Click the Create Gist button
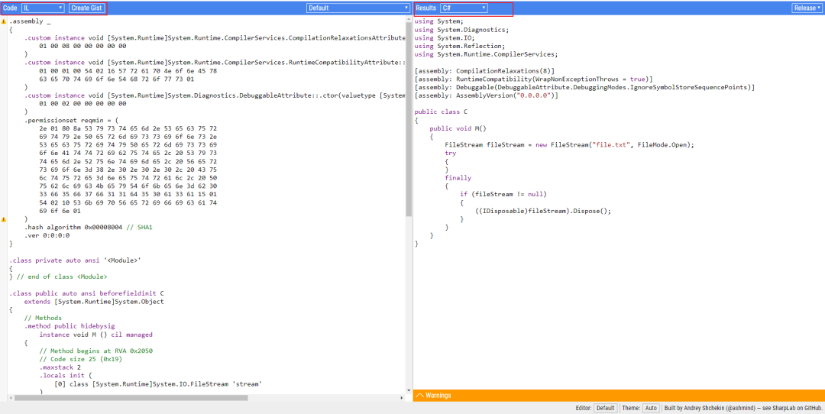The width and height of the screenshot is (825, 414). click(x=87, y=8)
